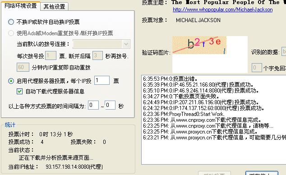Click the 断开后隔 seconds field
This screenshot has height=175, width=286.
click(x=97, y=55)
